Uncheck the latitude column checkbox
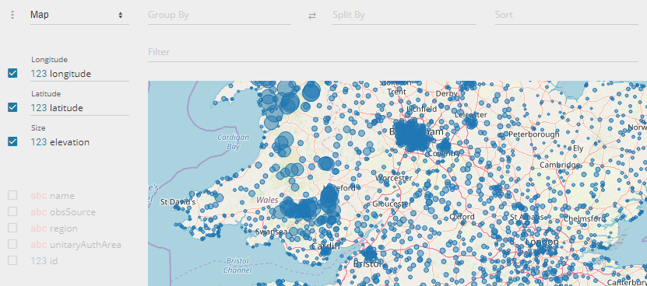 (x=12, y=107)
